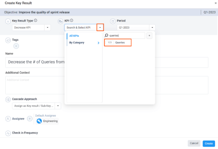Screen dimensions: 218x149
Task: Click the Engineering default assignee chip
Action: (x=47, y=121)
